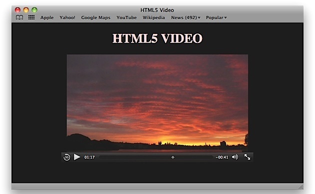Expand the Popular bookmark folder
This screenshot has width=315, height=194.
click(x=216, y=17)
